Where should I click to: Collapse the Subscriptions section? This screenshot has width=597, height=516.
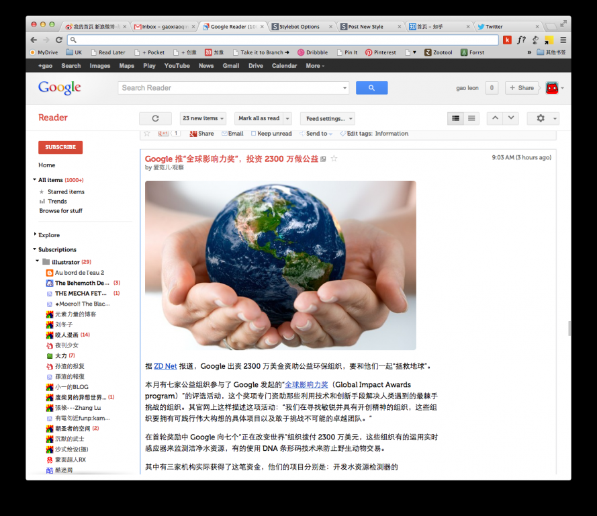[x=35, y=249]
